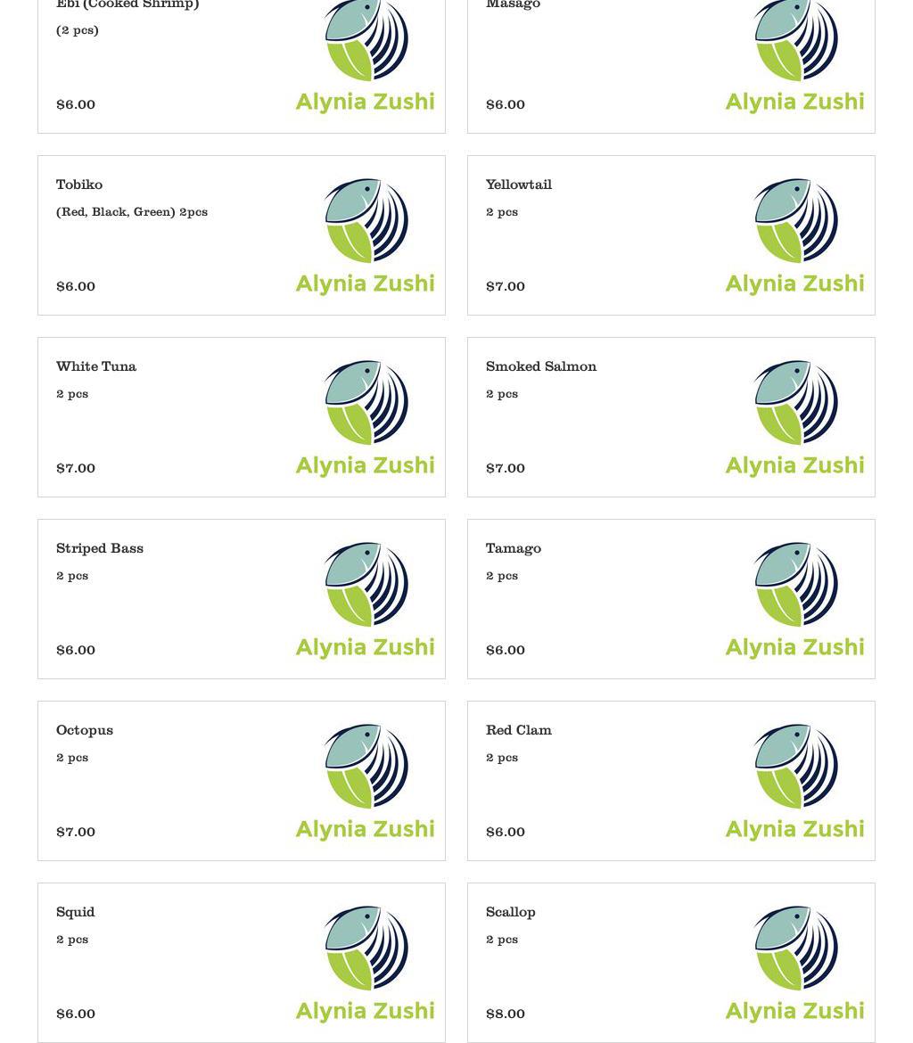The image size is (913, 1043).
Task: Click the Red Clam logo image
Action: pyautogui.click(x=795, y=781)
